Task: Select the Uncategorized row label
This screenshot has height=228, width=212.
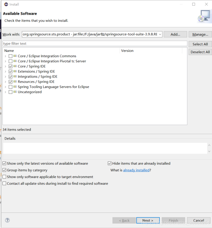Action: click(x=30, y=92)
